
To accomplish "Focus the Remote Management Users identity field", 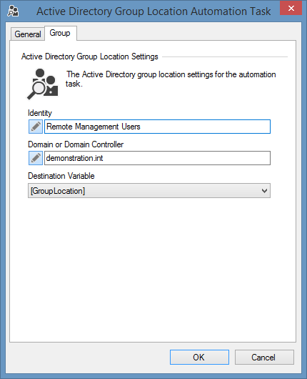I will pyautogui.click(x=157, y=127).
